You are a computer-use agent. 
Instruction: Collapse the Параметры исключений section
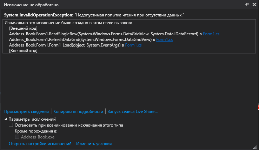coord(6,120)
